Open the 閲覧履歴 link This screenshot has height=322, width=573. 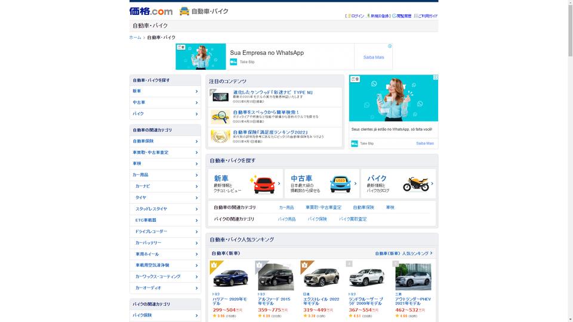point(404,16)
